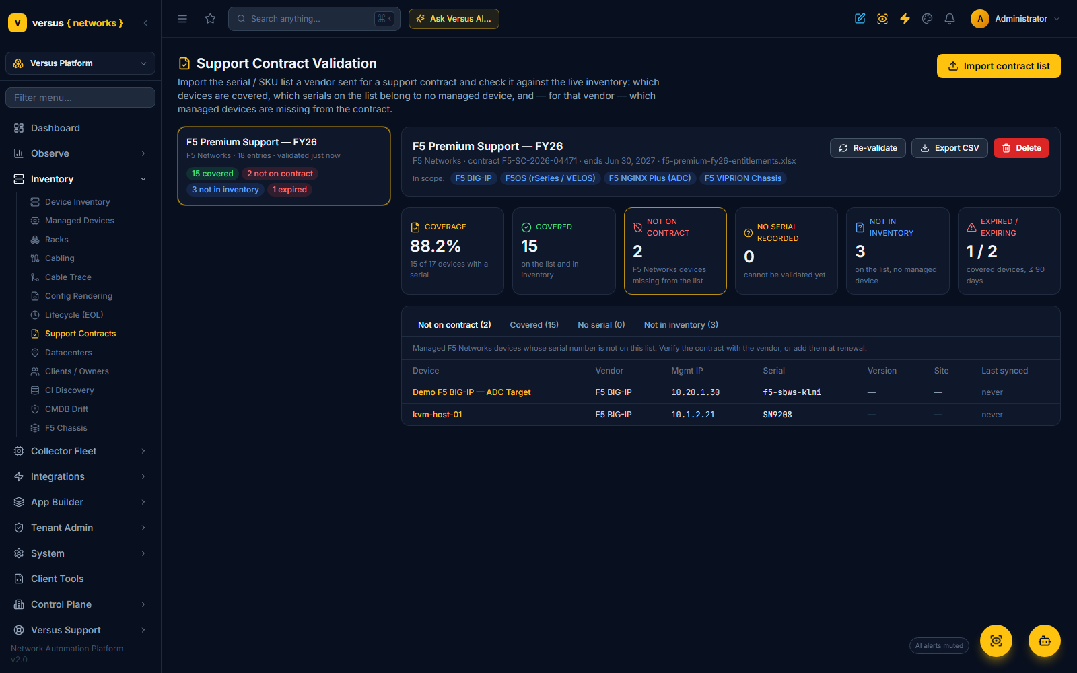This screenshot has height=673, width=1077.
Task: Collapse the sidebar with the chevron icon
Action: click(x=145, y=23)
